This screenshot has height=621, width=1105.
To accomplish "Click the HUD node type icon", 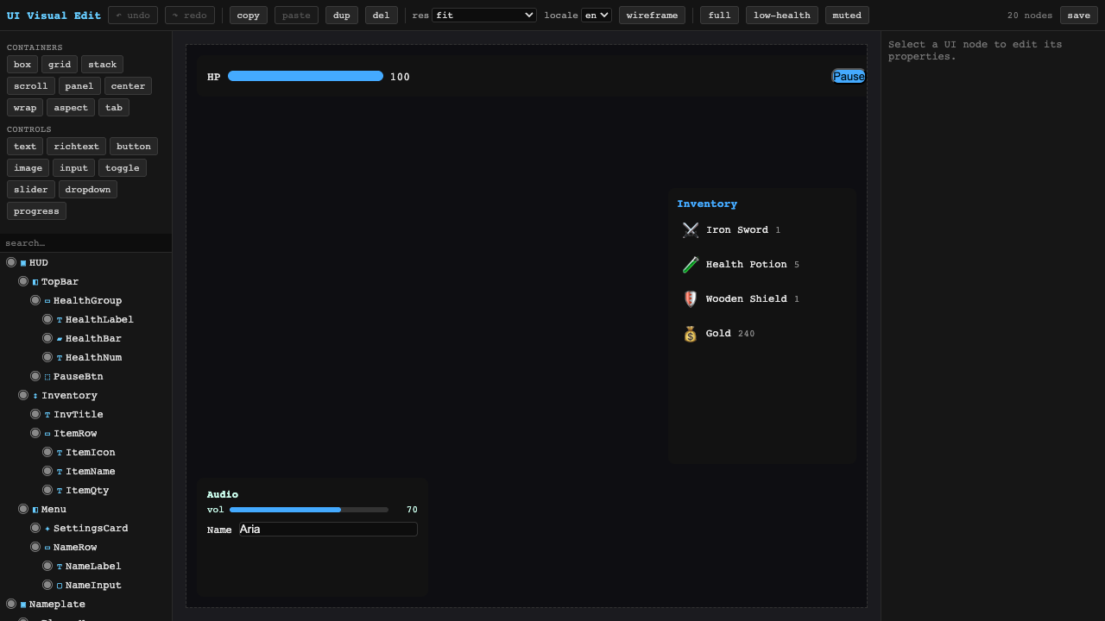I will [x=23, y=263].
